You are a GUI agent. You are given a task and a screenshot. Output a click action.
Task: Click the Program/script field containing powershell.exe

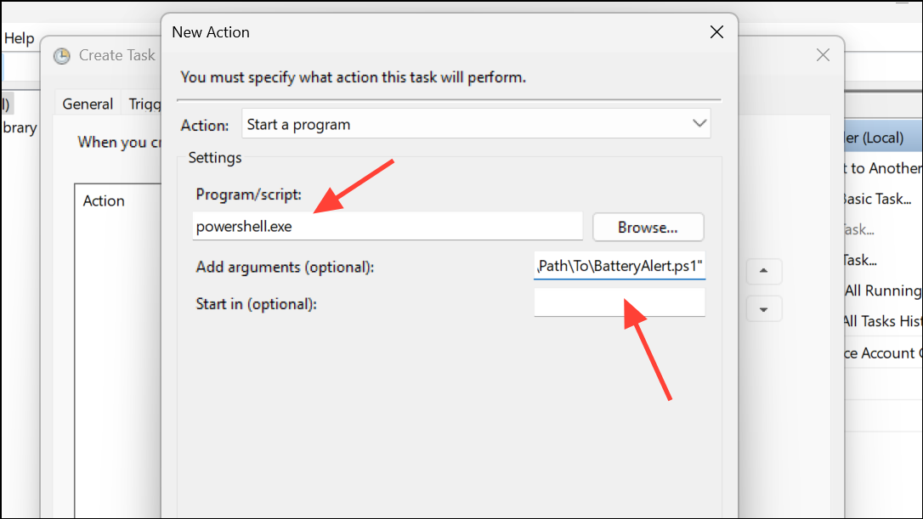[x=388, y=227]
